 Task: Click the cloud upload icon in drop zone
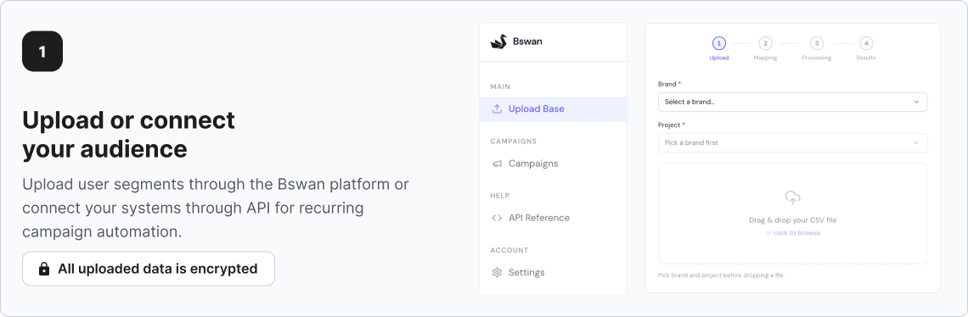793,197
